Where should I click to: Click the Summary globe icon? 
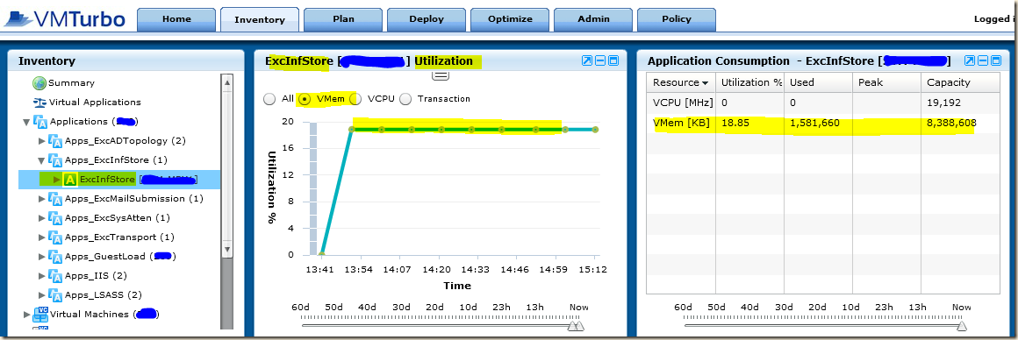pos(39,83)
